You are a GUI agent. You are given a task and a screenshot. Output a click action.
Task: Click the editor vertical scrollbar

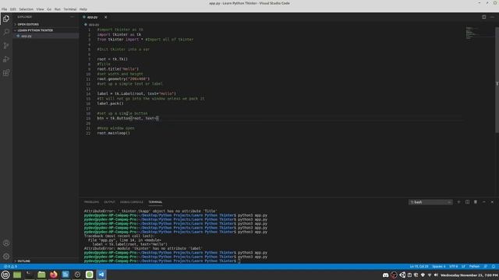[x=497, y=79]
